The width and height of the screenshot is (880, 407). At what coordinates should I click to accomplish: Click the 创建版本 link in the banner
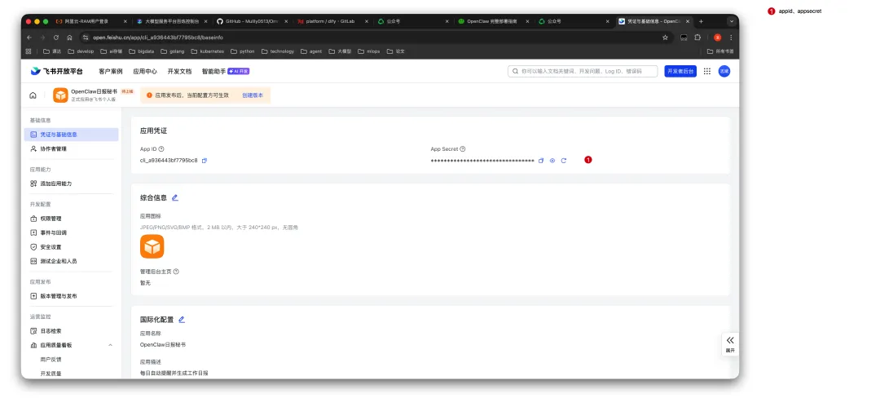(x=253, y=95)
